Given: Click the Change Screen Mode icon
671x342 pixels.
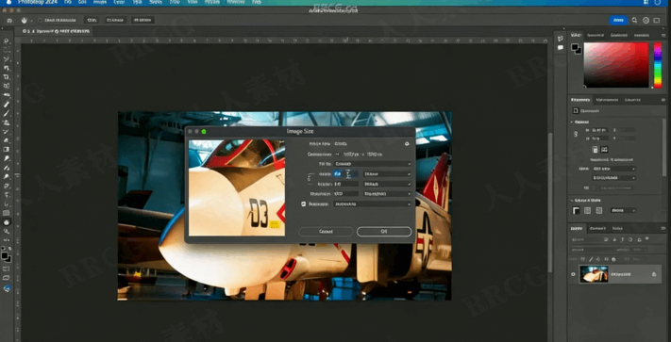Looking at the screenshot, I should point(7,278).
